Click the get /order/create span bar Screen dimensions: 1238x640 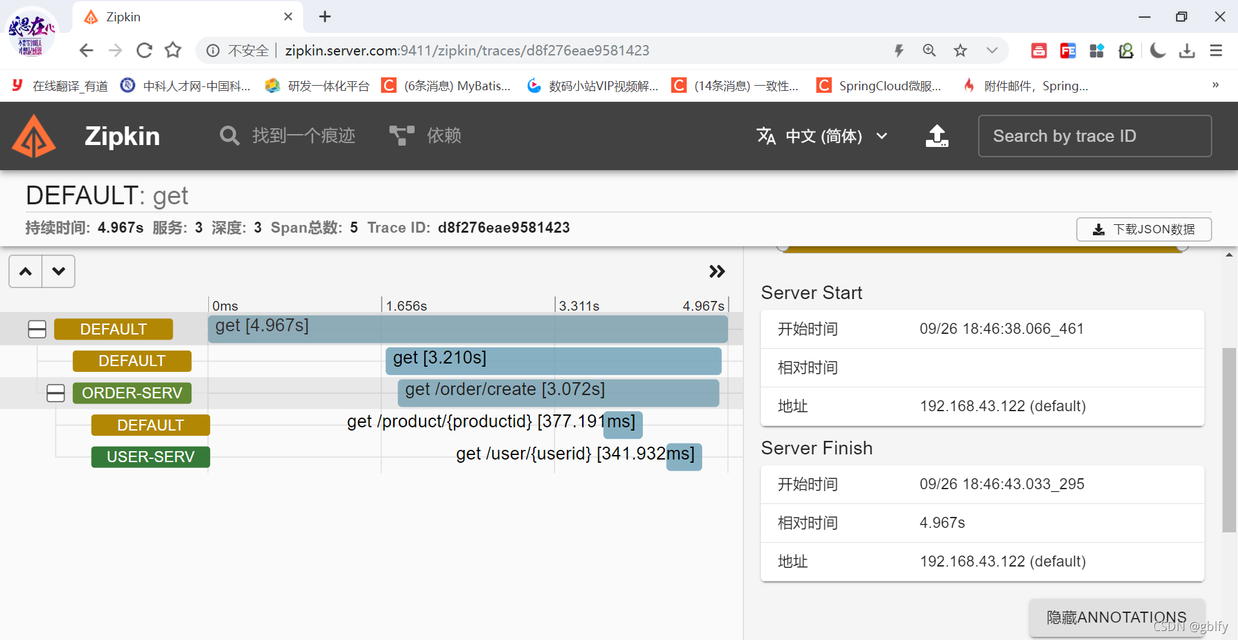(x=558, y=393)
